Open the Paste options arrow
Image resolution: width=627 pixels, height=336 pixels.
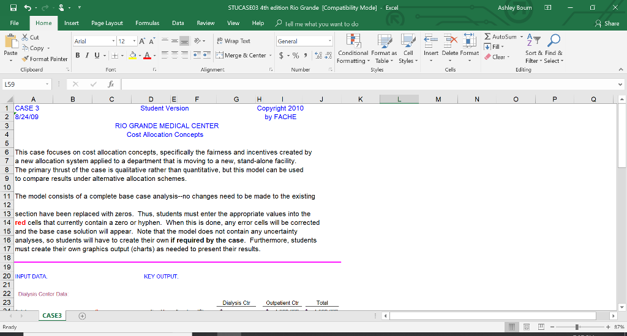point(10,60)
